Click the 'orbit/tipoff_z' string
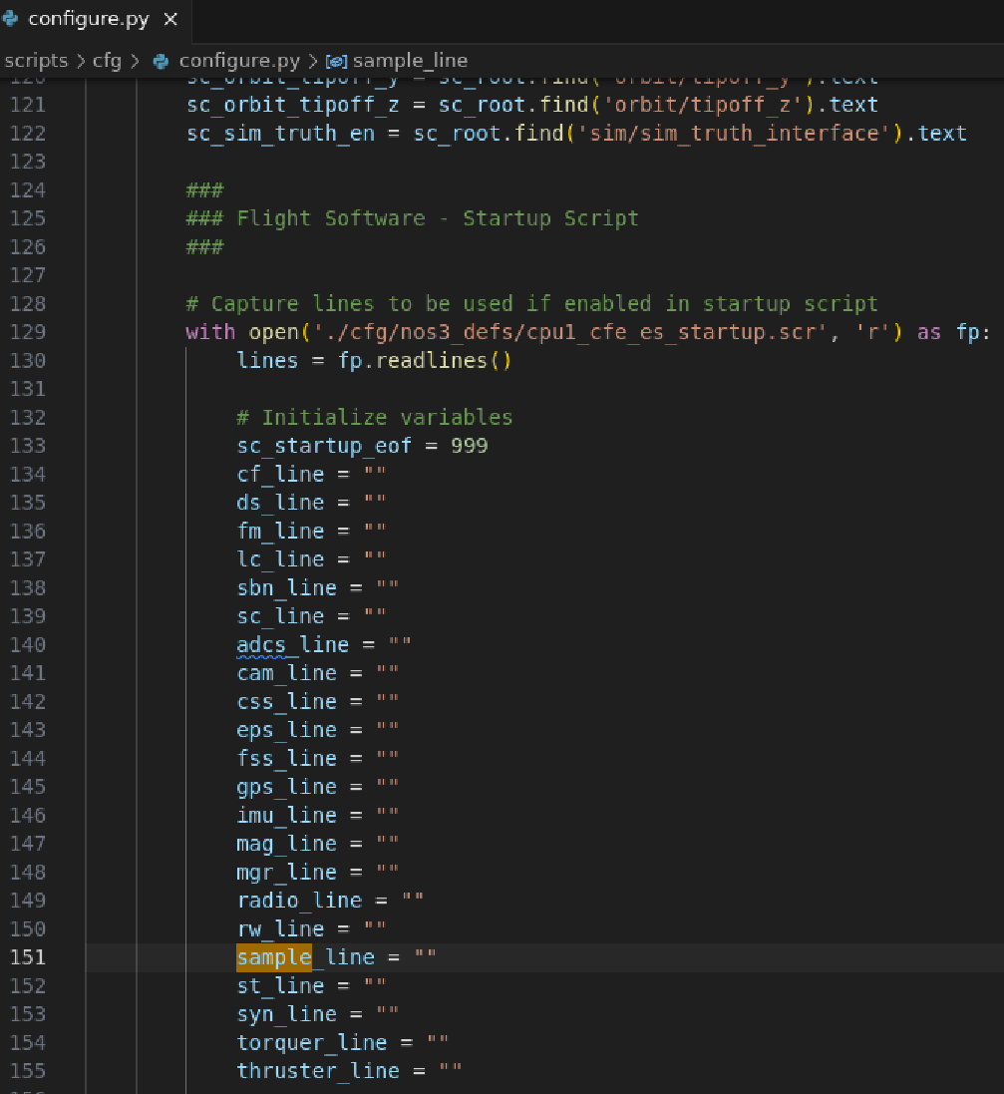Screen dimensions: 1004x1094 click(x=707, y=105)
